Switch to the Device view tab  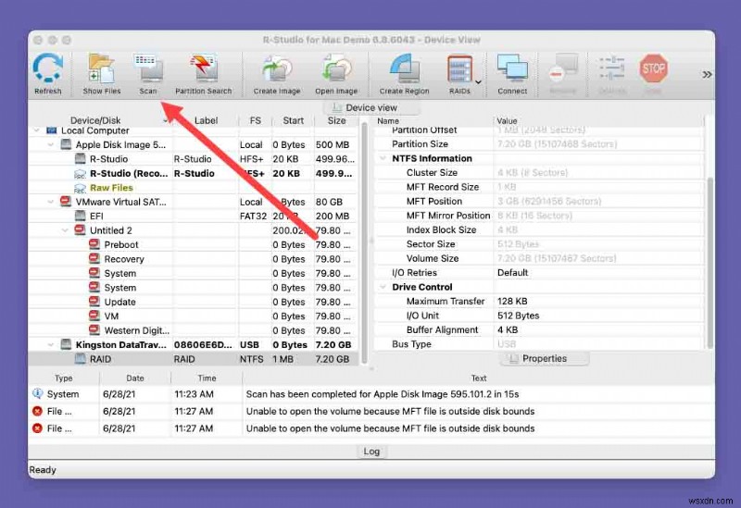[371, 107]
